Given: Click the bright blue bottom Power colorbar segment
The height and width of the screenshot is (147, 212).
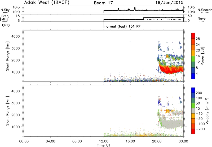Looking at the screenshot, I should 193,76.
